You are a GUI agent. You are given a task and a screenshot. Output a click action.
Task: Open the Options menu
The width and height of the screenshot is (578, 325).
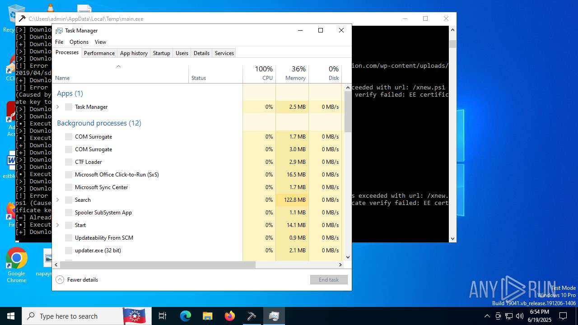coord(79,42)
